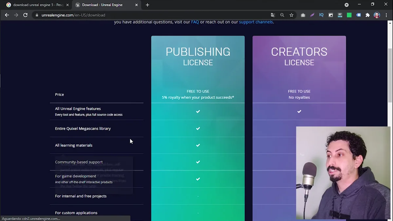
Task: Click Creators checkmark for All Unreal Engine features
Action: click(x=299, y=111)
